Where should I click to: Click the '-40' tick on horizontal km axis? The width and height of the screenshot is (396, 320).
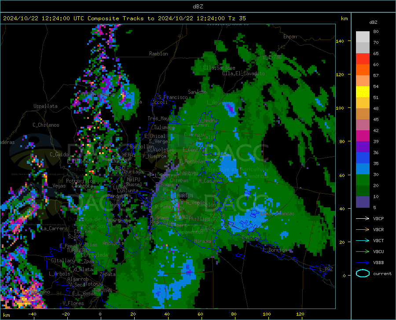[x=32, y=314]
